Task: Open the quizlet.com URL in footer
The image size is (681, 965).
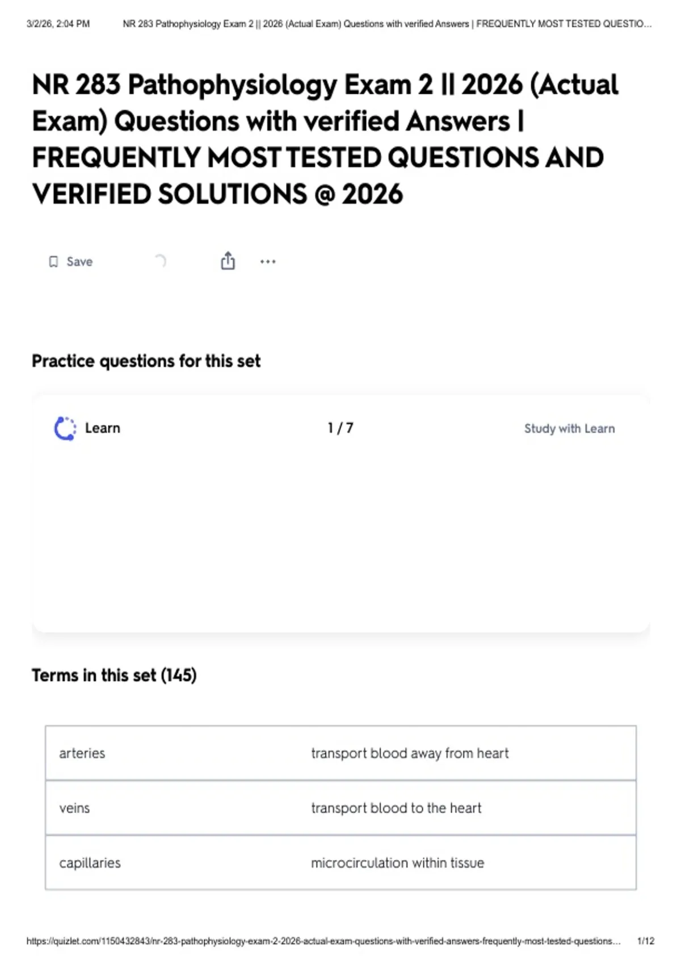Action: tap(323, 941)
